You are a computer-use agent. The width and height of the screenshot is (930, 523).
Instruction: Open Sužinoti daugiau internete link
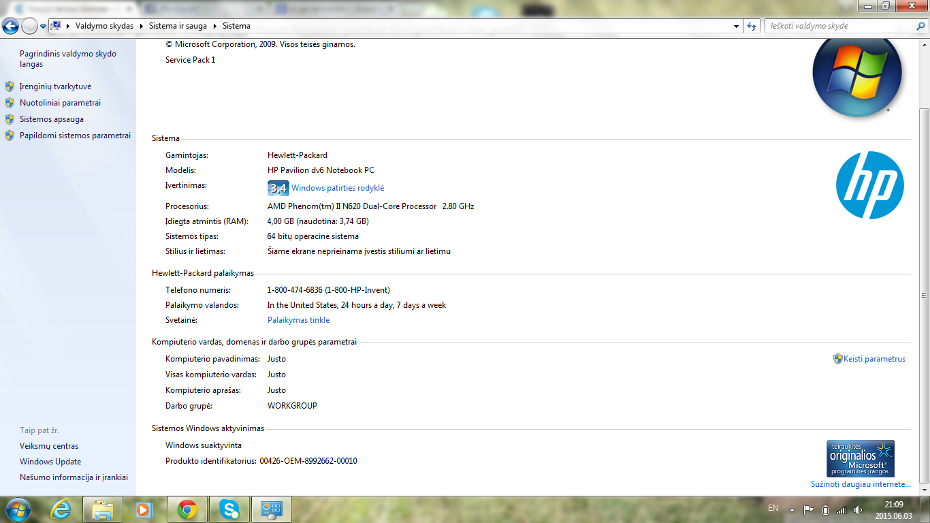tap(861, 484)
